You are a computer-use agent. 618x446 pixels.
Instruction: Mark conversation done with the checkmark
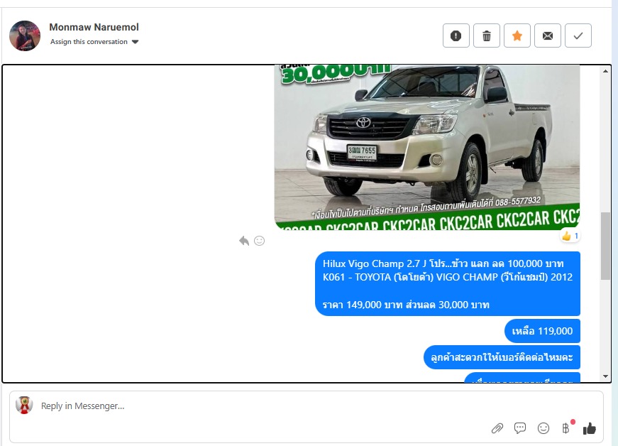(x=578, y=36)
